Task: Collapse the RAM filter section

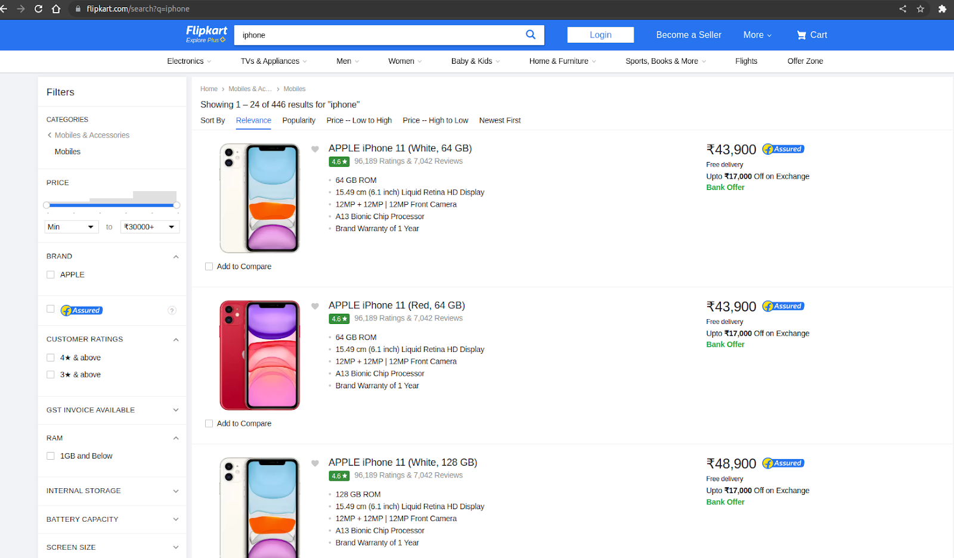Action: [x=176, y=438]
